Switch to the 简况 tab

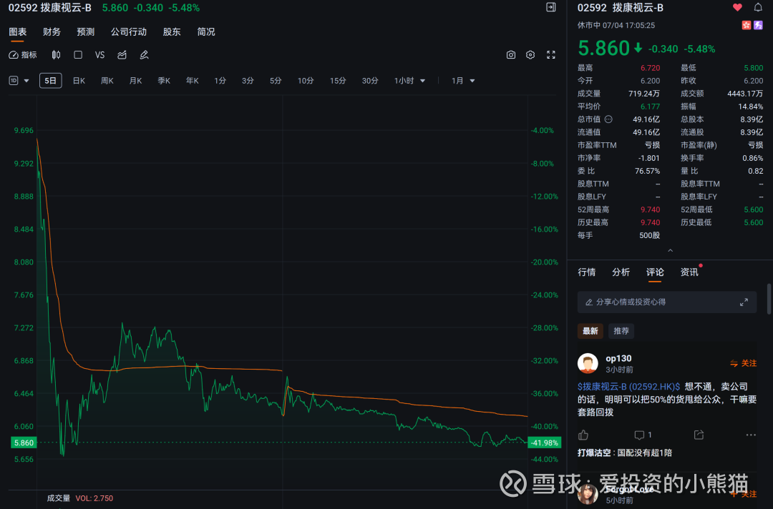(206, 32)
